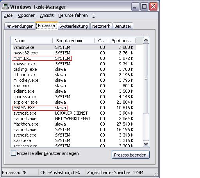The height and width of the screenshot is (178, 200).
Task: Click the process list scrollbar thumb
Action: (146, 79)
